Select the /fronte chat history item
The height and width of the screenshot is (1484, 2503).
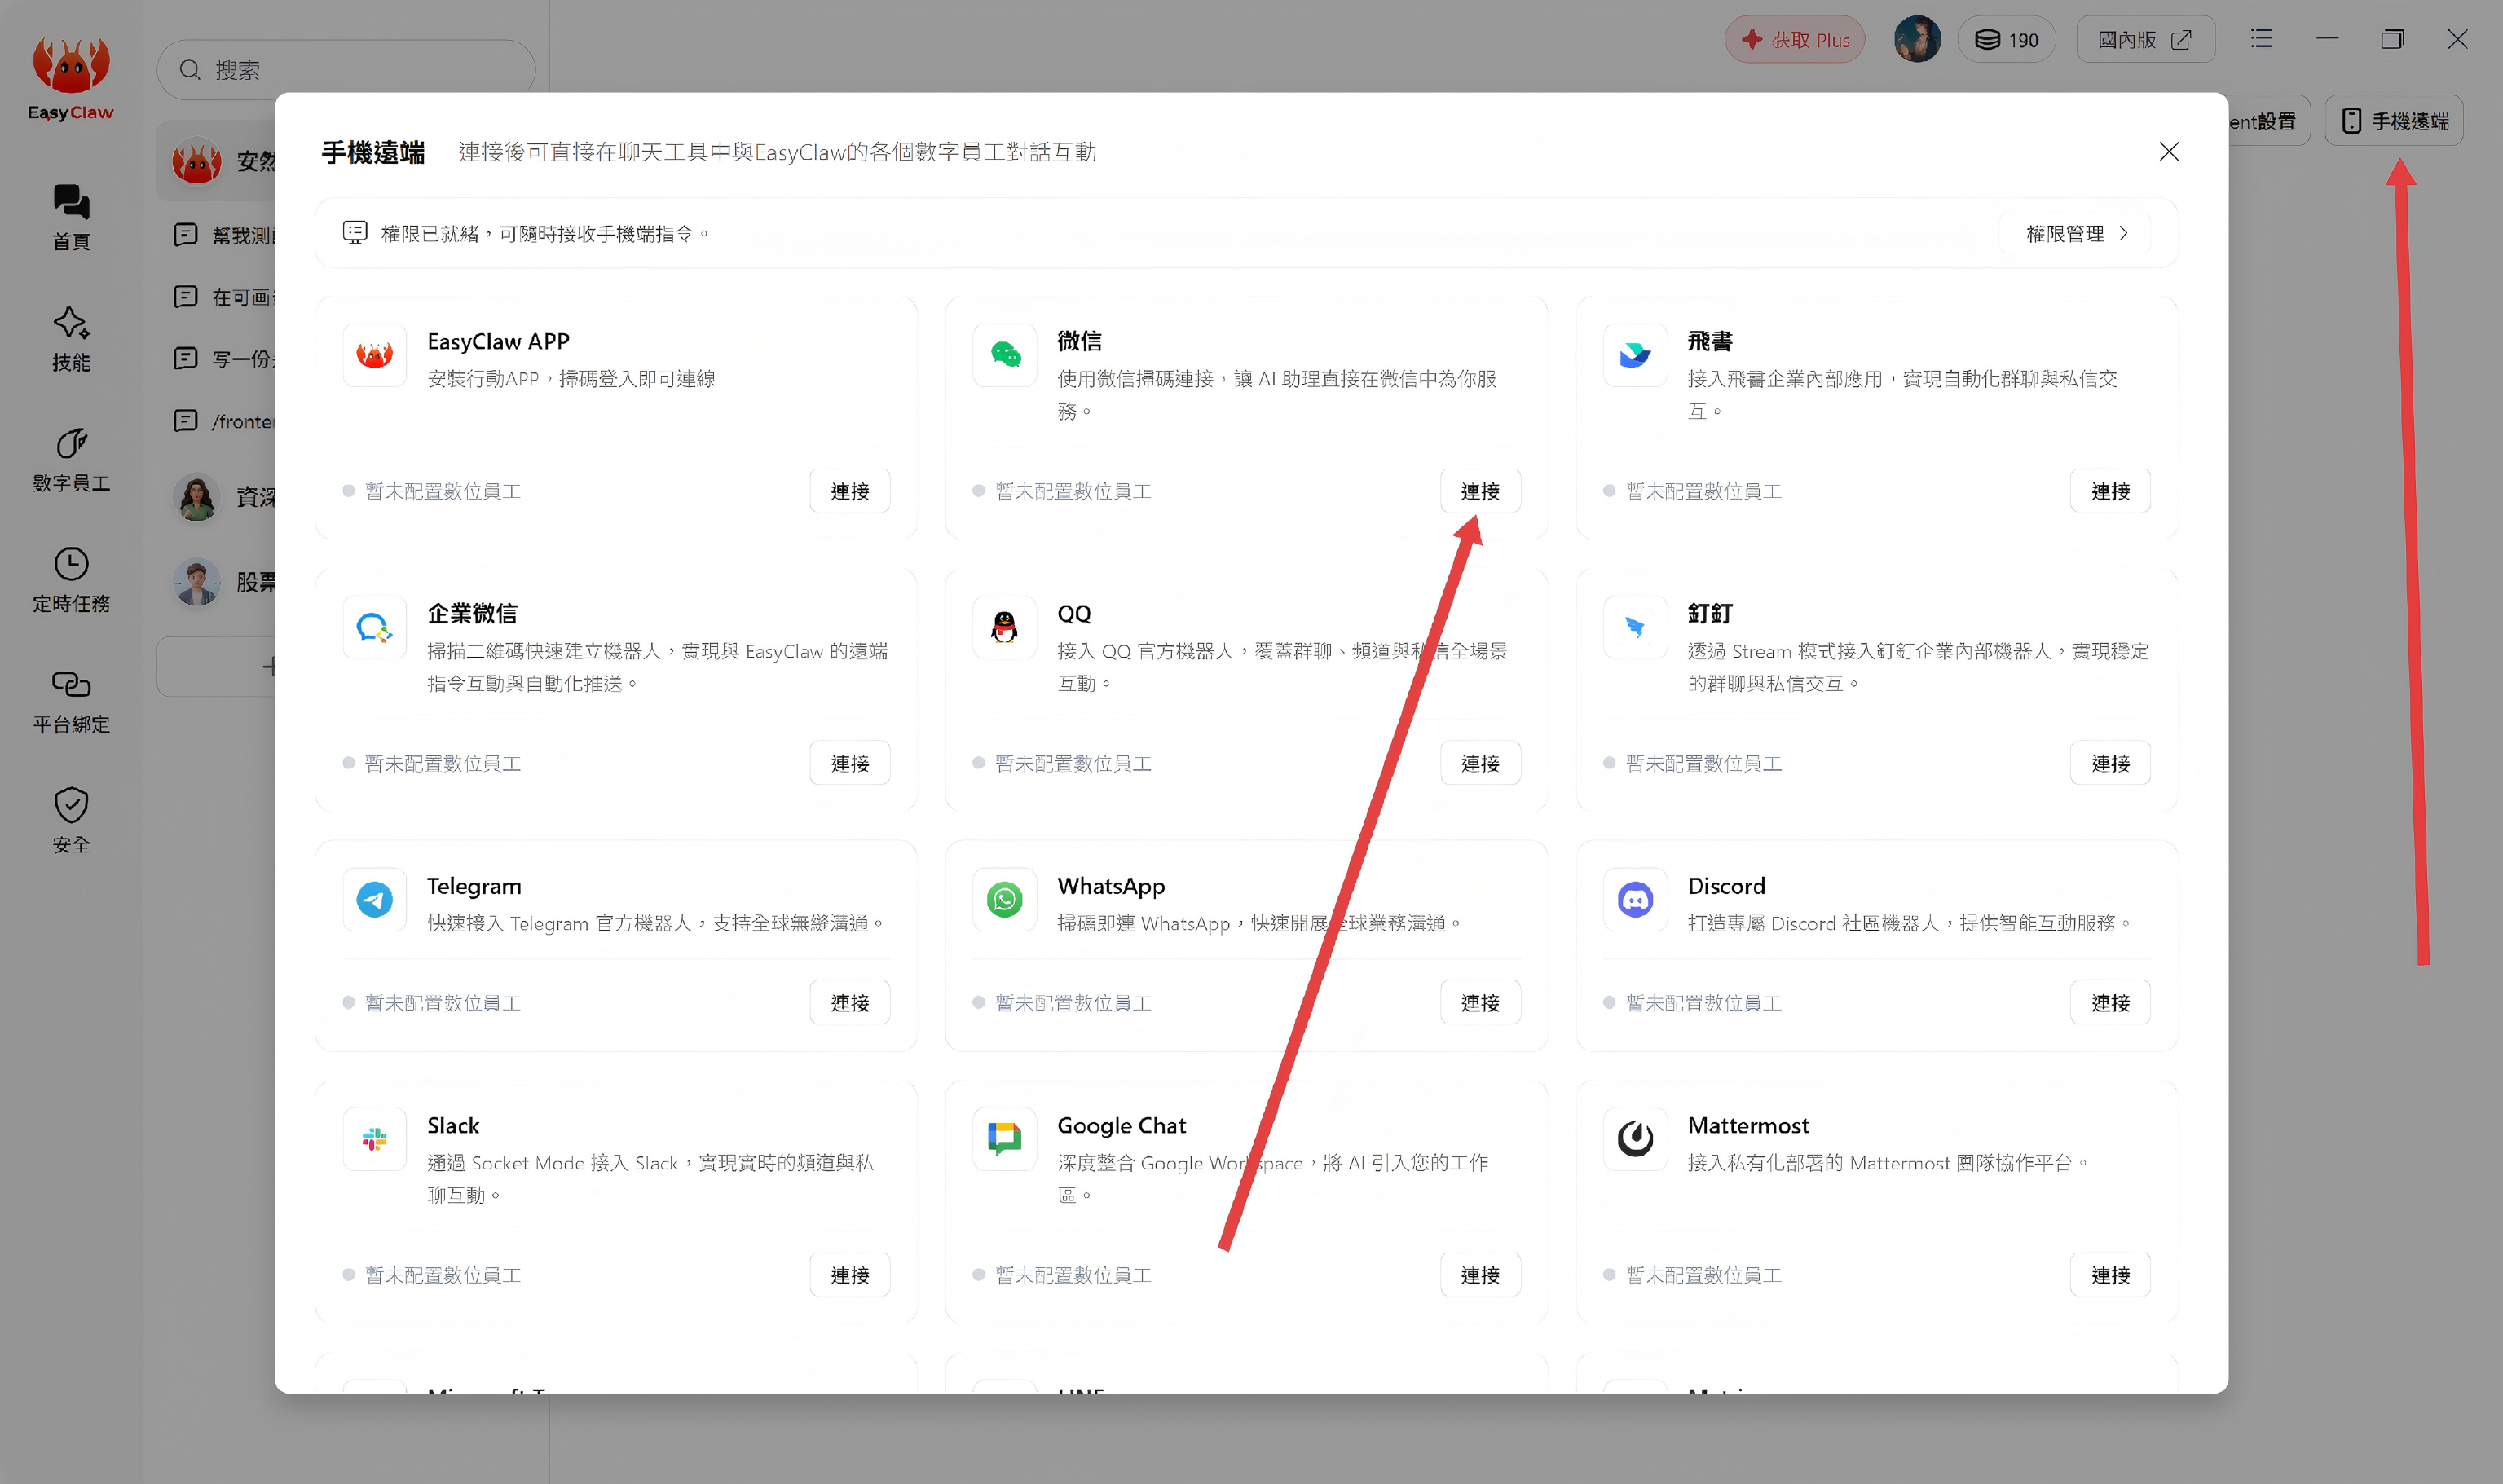[x=226, y=421]
